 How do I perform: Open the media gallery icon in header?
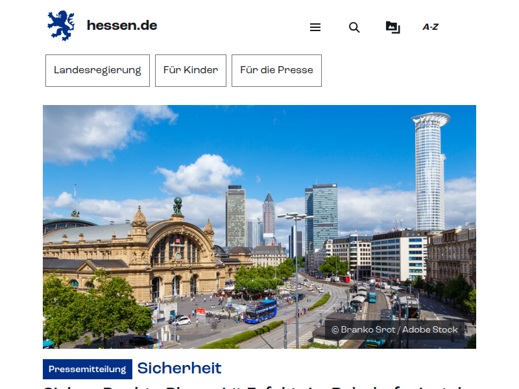click(392, 27)
